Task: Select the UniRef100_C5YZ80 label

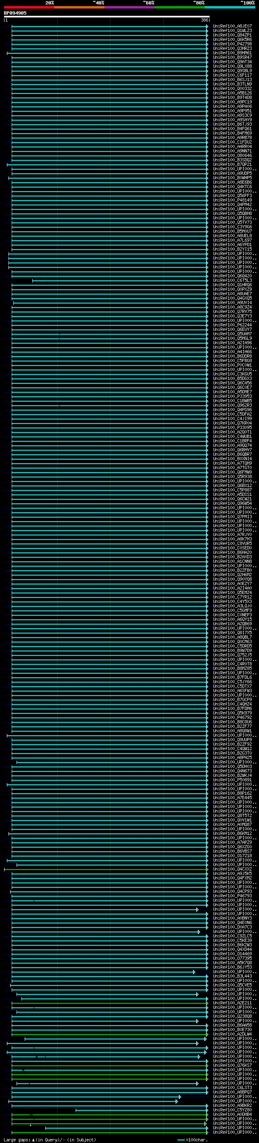Action: (232, 1110)
